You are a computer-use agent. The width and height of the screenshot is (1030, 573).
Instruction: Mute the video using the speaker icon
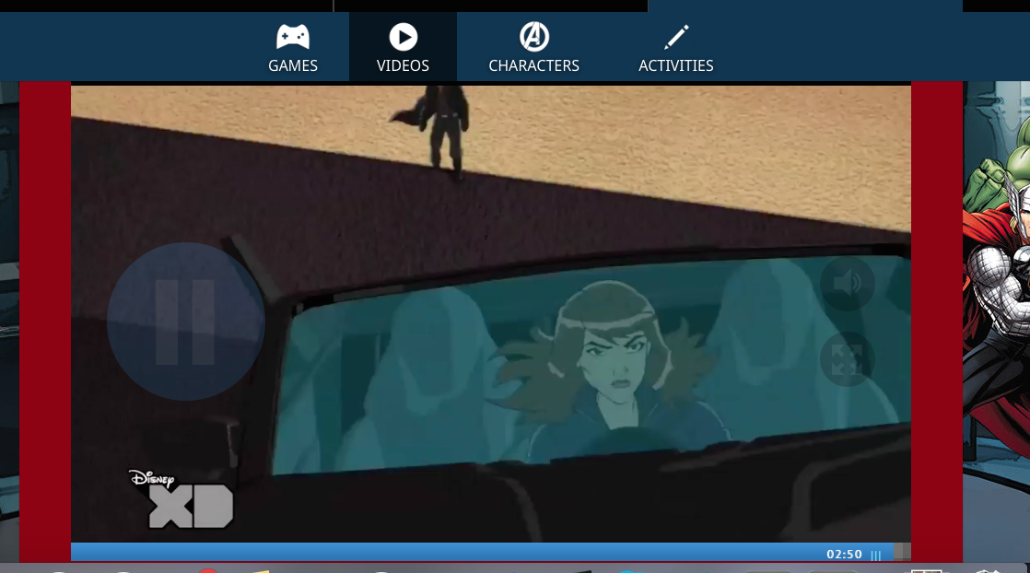(848, 283)
